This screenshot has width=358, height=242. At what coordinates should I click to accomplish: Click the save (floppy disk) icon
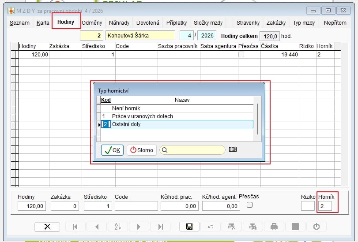click(x=189, y=227)
